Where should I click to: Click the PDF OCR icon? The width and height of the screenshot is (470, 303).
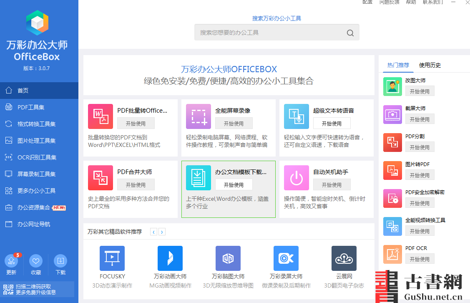393,255
